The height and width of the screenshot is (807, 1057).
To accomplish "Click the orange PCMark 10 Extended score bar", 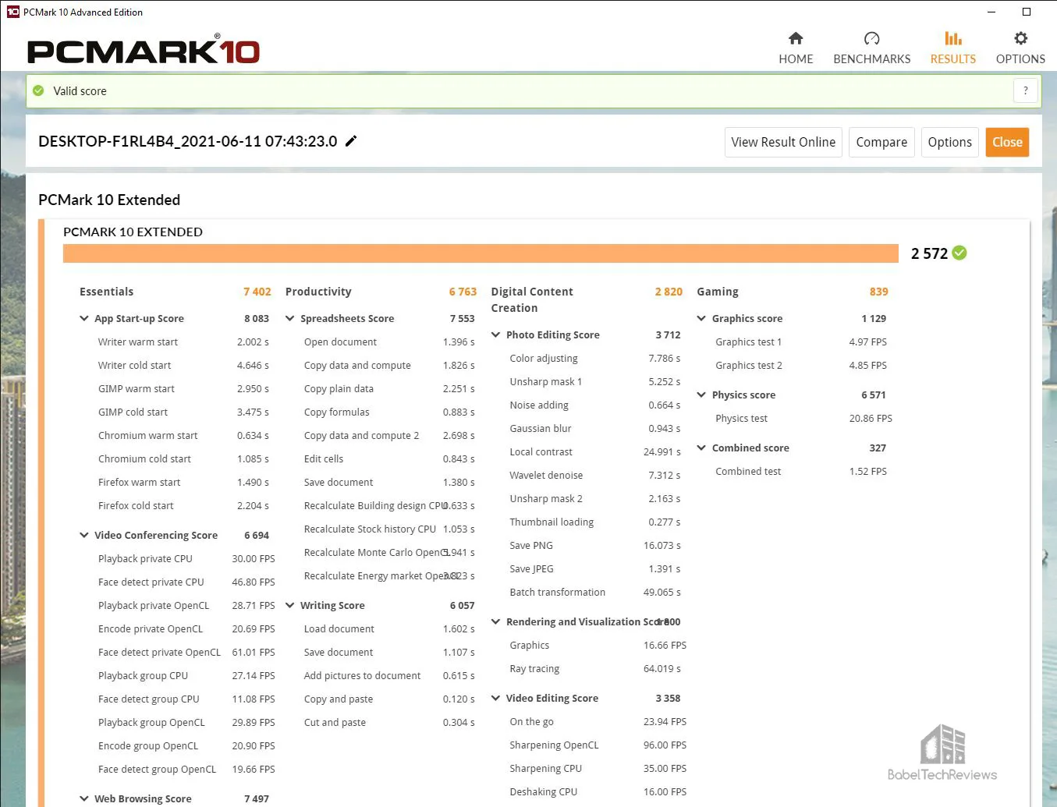I will 481,253.
